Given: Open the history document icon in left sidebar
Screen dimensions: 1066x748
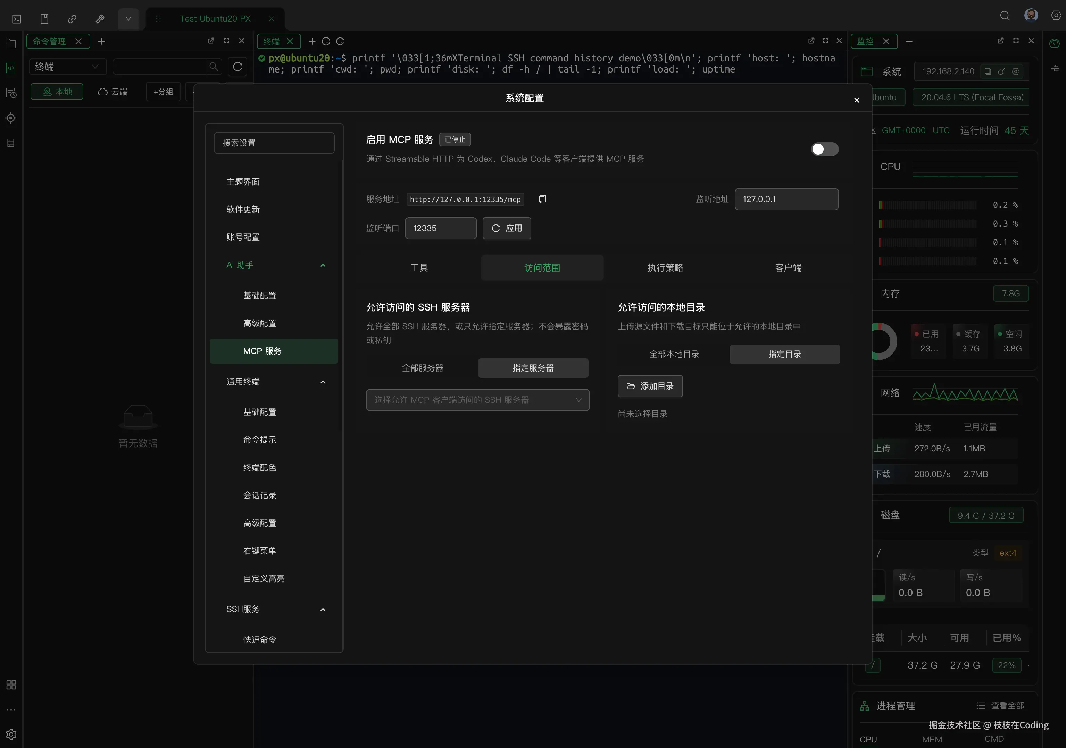Looking at the screenshot, I should pos(11,93).
